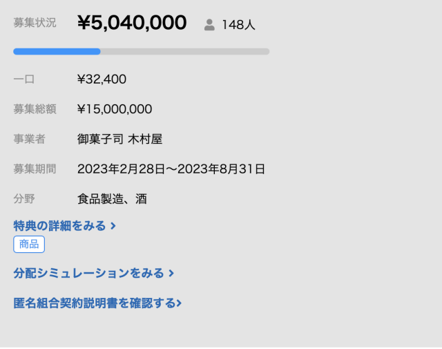Select the 商品 tag badge
Viewport: 442px width, 349px height.
click(29, 244)
